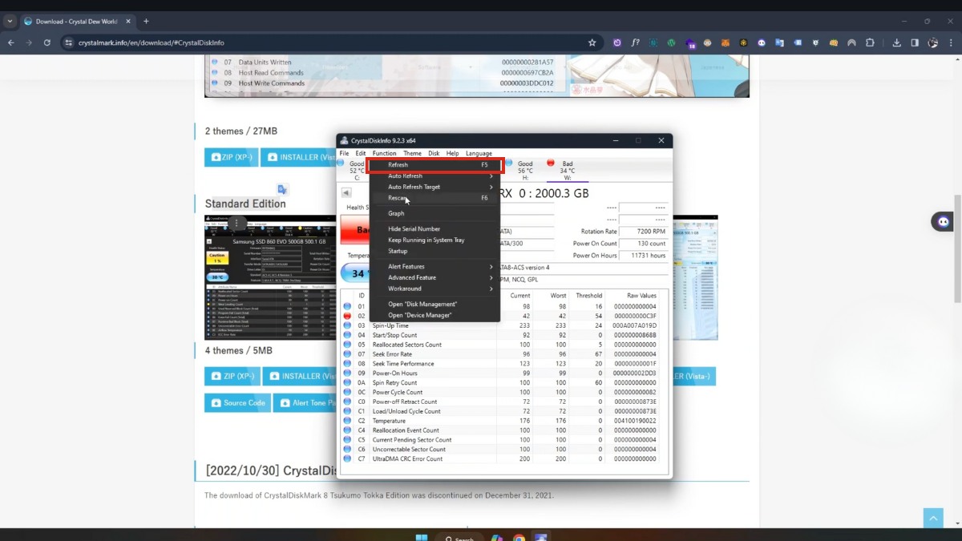Open the File menu in CrystalDiskInfo
Image resolution: width=962 pixels, height=541 pixels.
(x=344, y=153)
